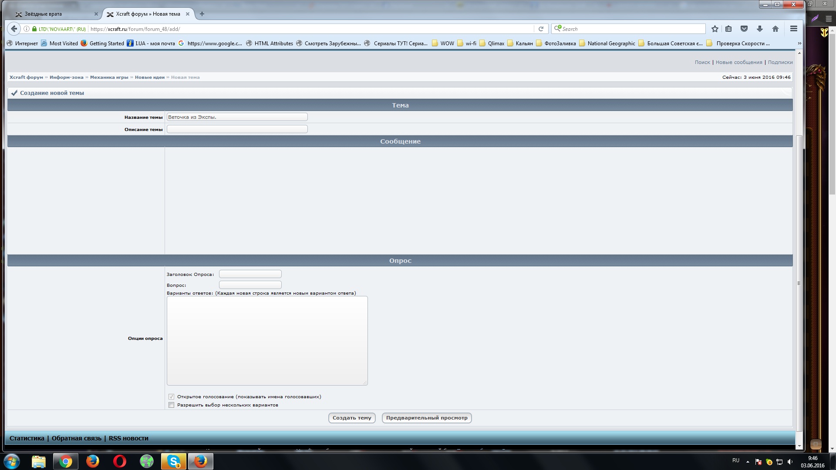The image size is (836, 470).
Task: Click the Предварительный просмотр button
Action: pos(427,417)
